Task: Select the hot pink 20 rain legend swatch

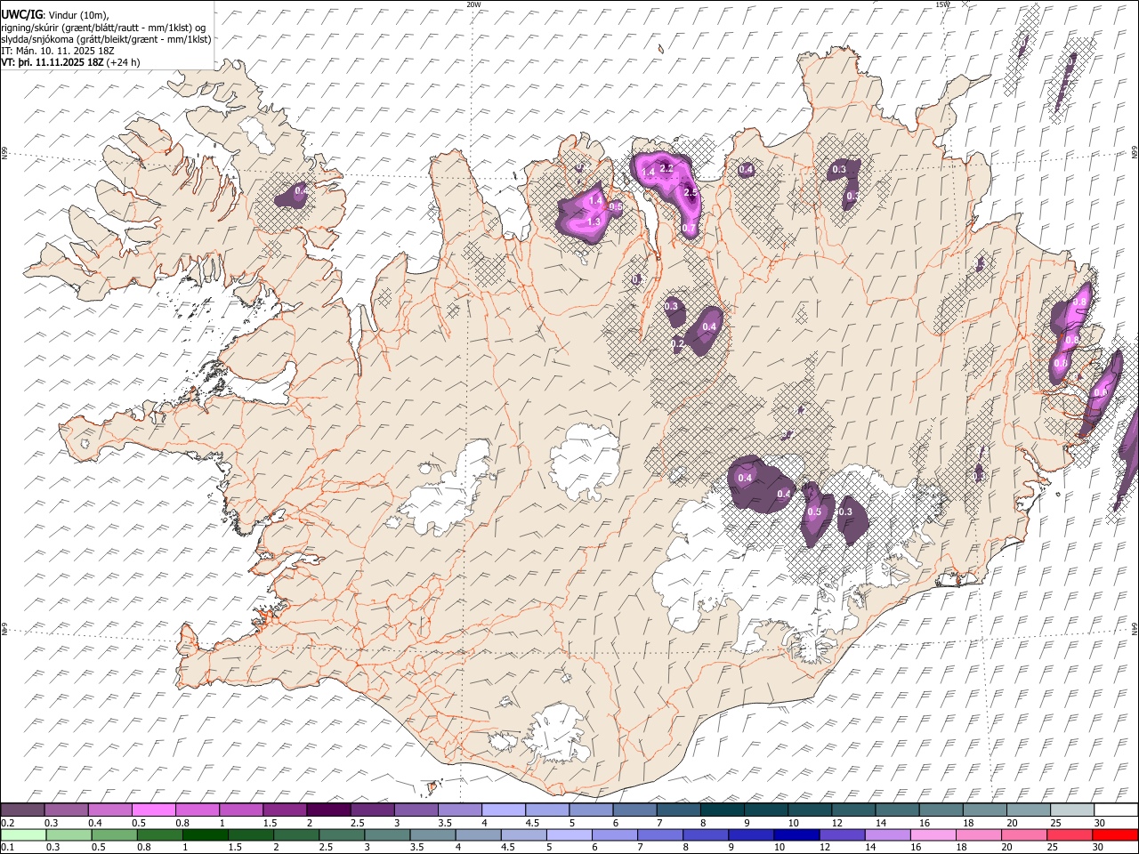Action: coord(1023,834)
